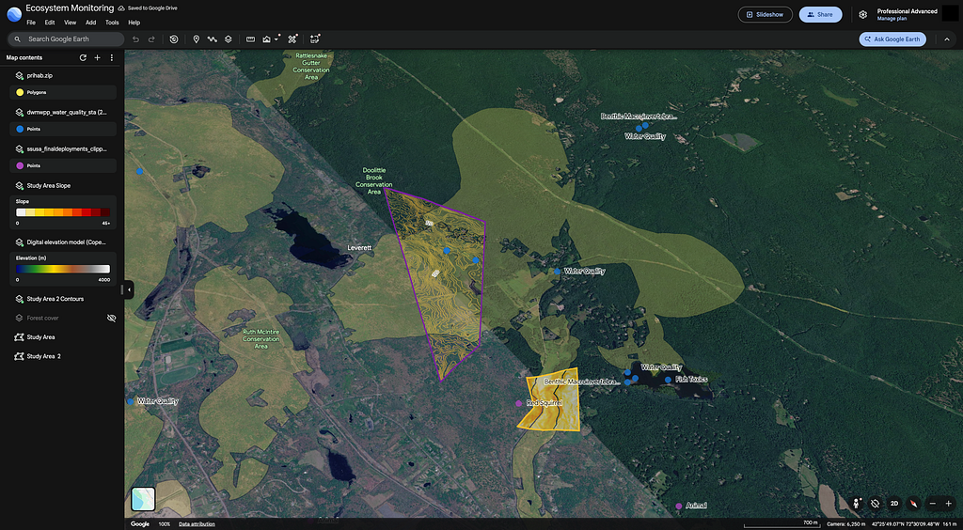Select the Draw path or polygon tool

pyautogui.click(x=213, y=39)
